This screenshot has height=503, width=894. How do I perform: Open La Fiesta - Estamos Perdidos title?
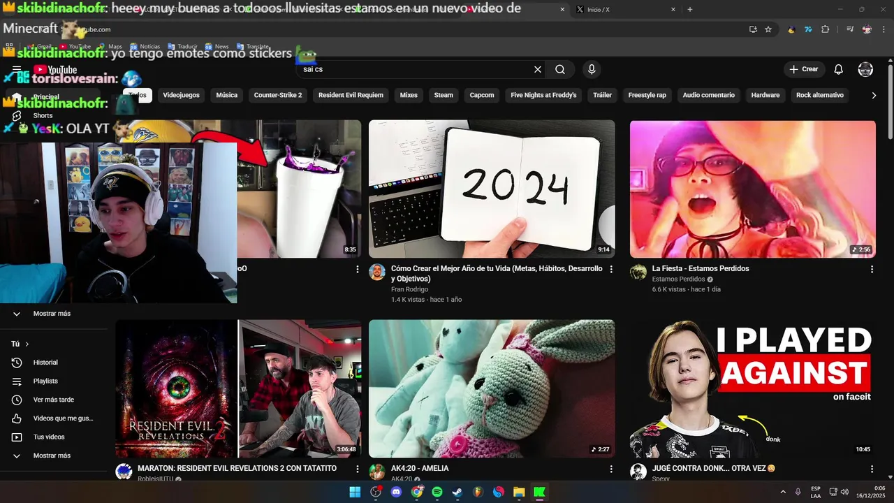point(701,268)
